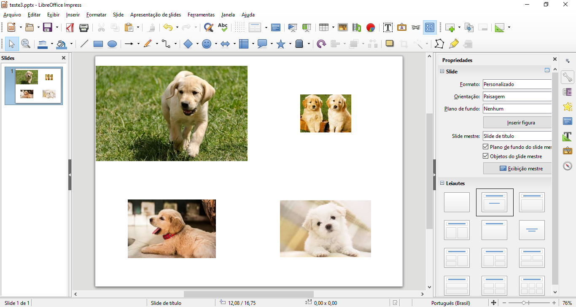Viewport: 576px width, 307px height.
Task: Collapse the Slide properties section
Action: [442, 71]
